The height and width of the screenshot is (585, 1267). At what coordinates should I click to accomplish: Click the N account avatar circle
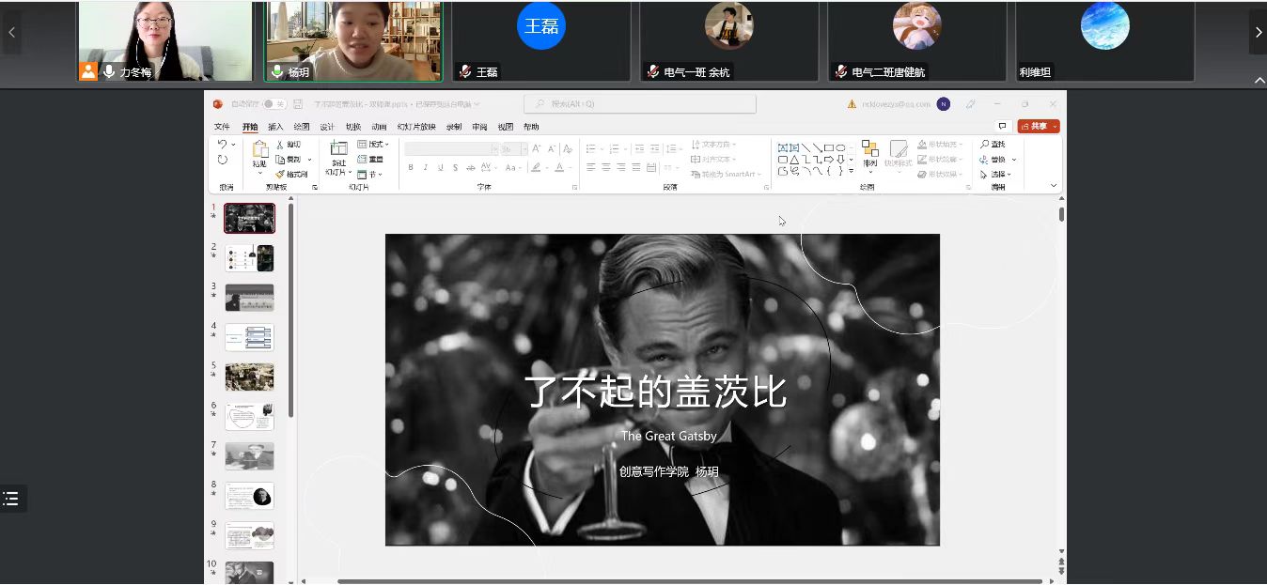point(944,103)
